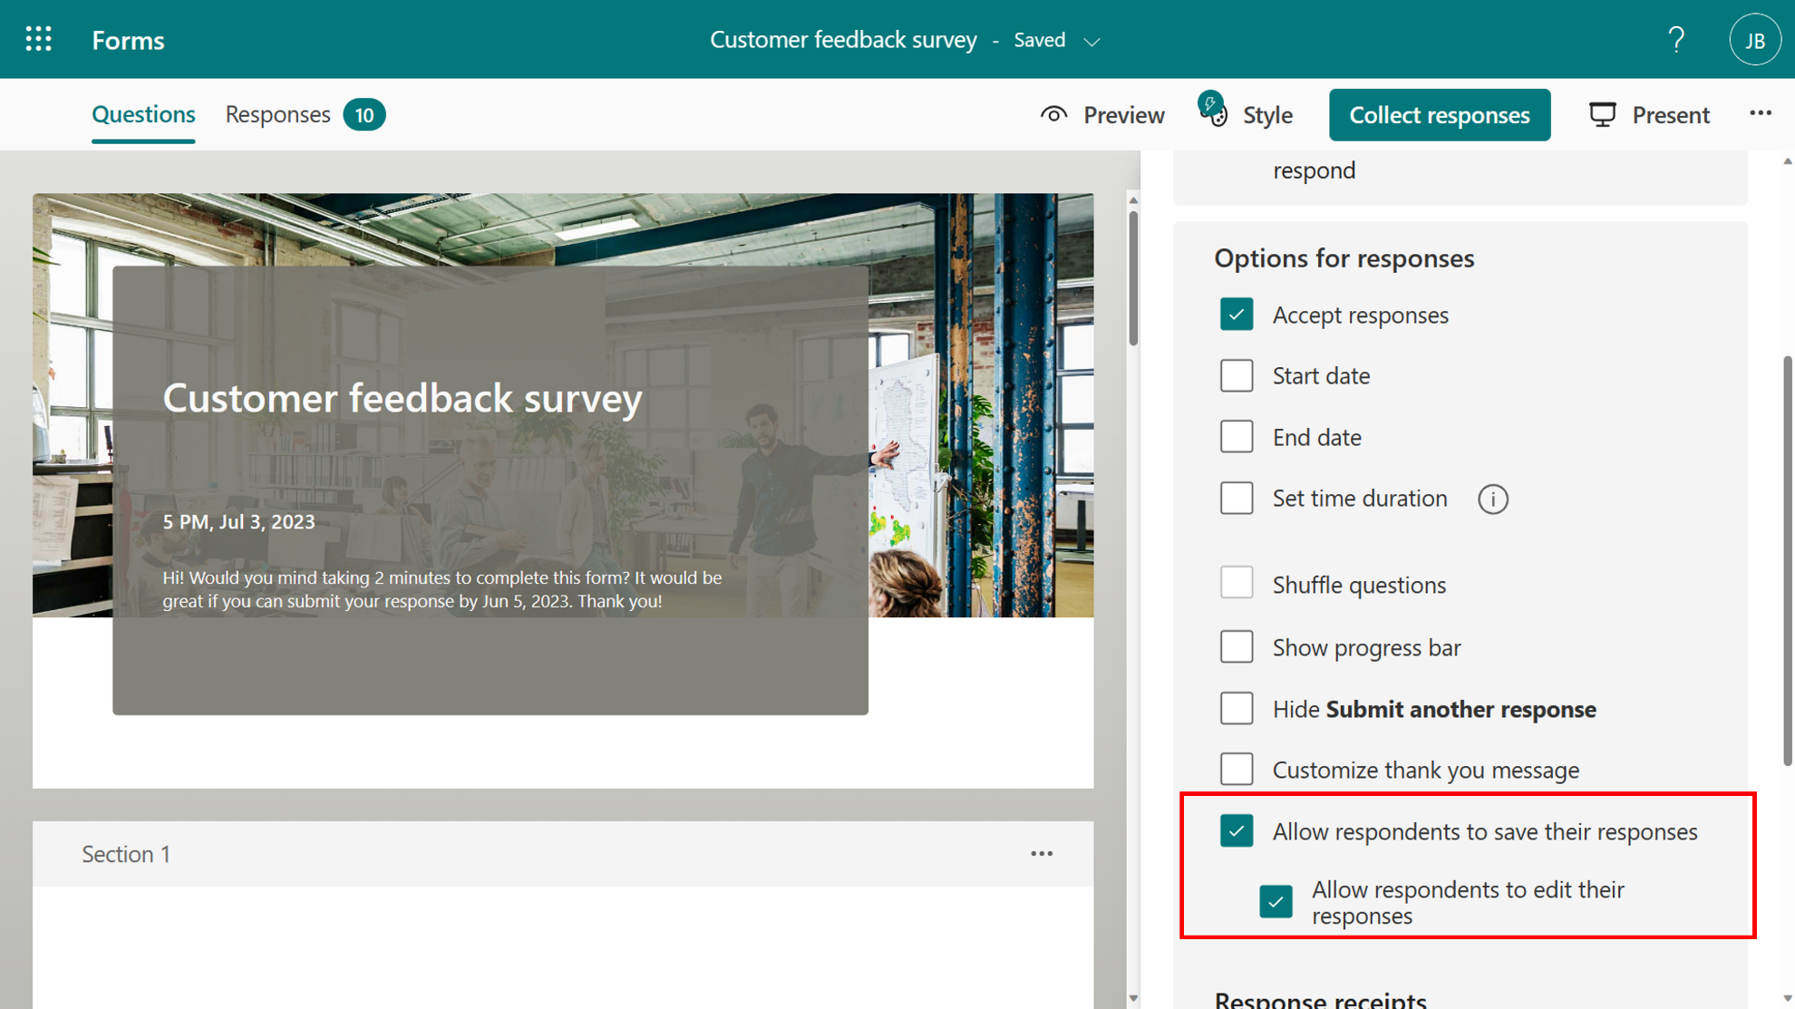
Task: Enable the Start date checkbox
Action: [x=1236, y=375]
